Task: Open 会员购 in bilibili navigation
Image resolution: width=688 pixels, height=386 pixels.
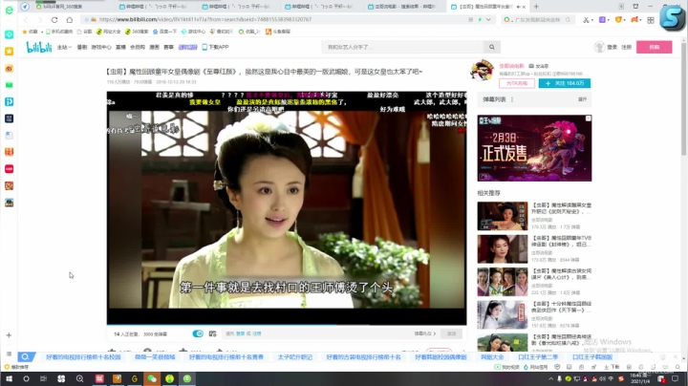Action: click(138, 47)
